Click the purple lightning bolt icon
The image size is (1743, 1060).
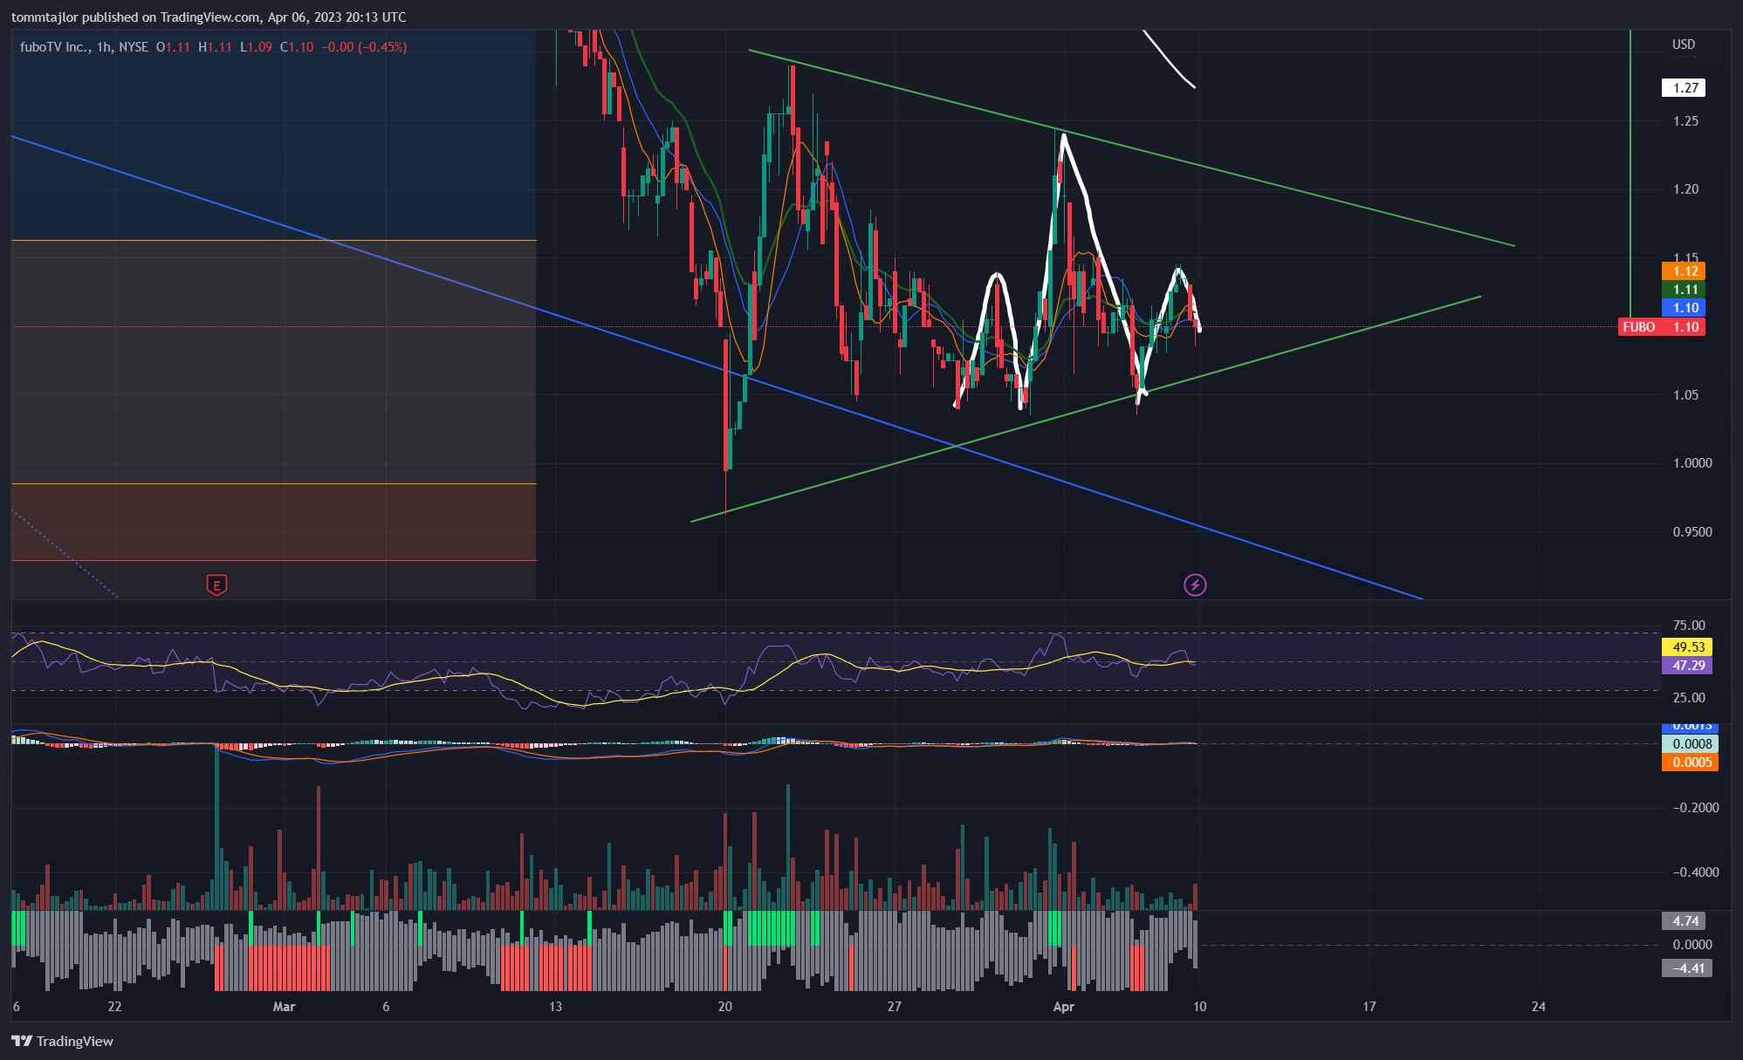(1195, 585)
